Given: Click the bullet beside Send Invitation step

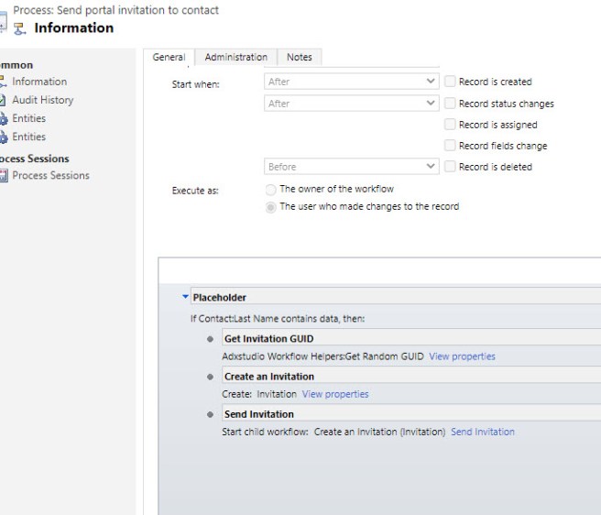Looking at the screenshot, I should point(211,414).
